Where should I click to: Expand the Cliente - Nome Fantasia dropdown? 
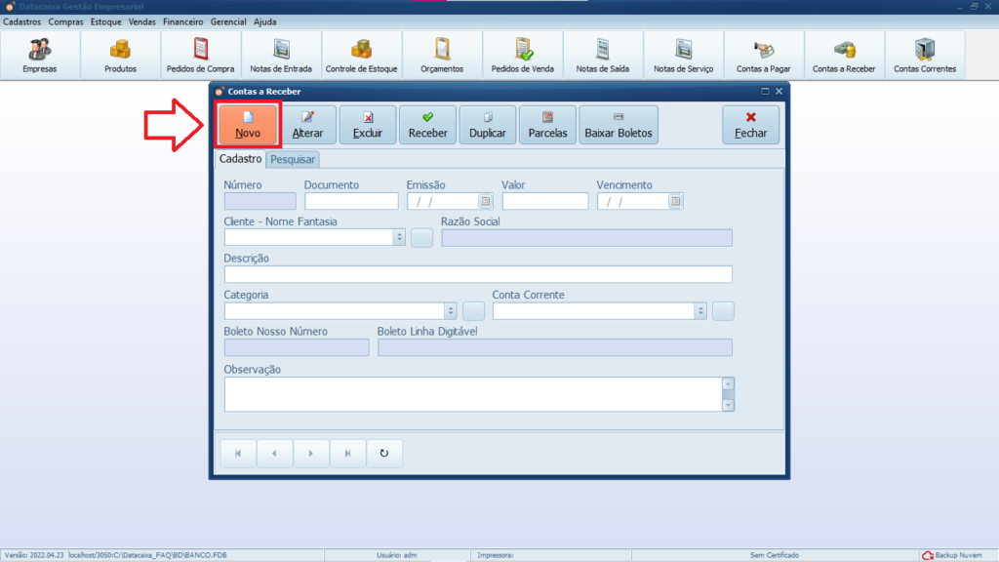click(399, 237)
